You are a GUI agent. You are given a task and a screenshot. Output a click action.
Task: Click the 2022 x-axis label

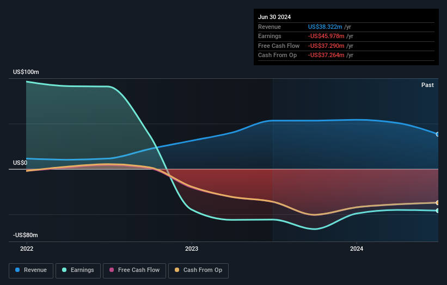(x=27, y=249)
